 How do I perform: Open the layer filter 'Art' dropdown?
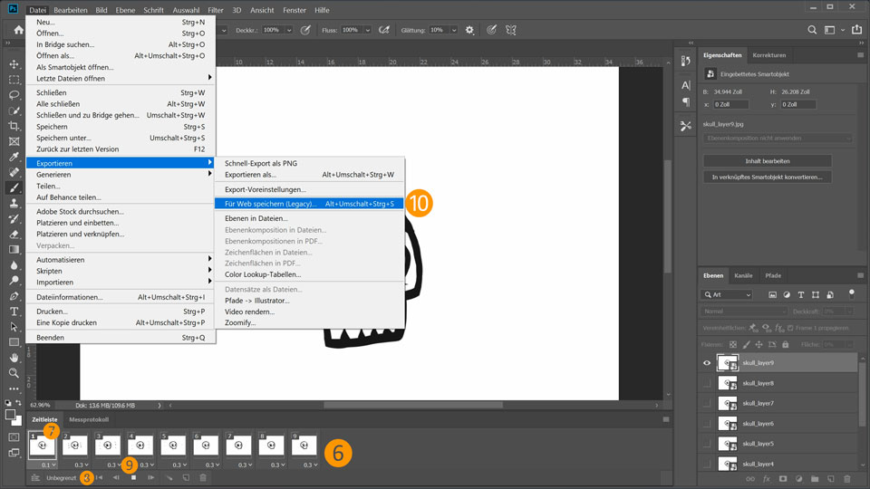pos(728,294)
